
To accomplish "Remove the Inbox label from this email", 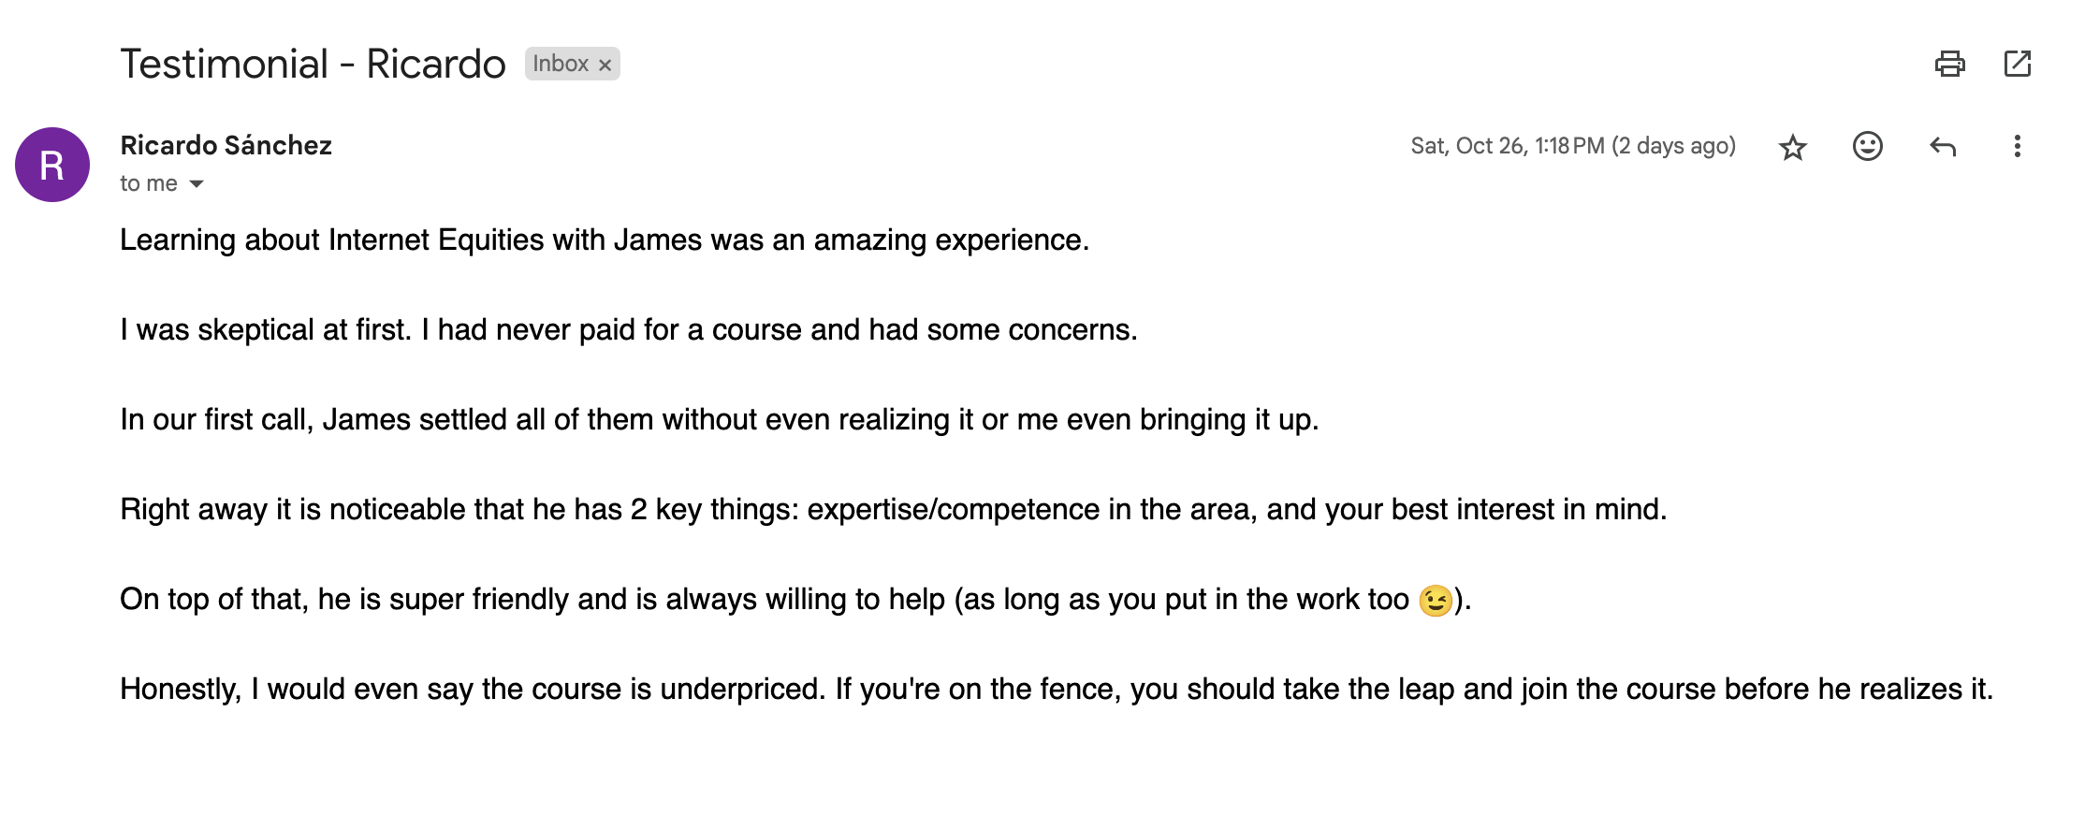I will coord(605,64).
